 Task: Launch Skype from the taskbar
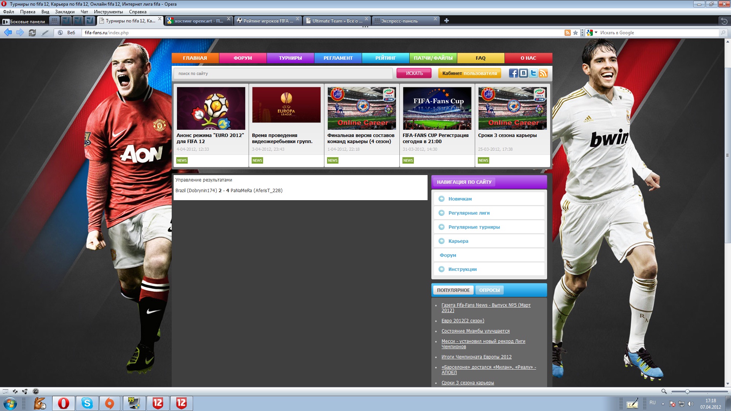(87, 403)
